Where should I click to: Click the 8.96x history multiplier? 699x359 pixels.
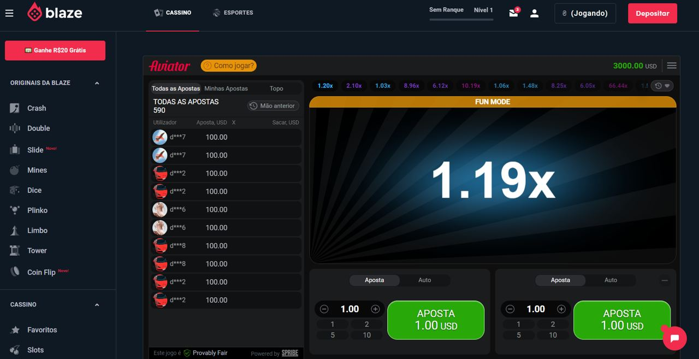tap(412, 86)
